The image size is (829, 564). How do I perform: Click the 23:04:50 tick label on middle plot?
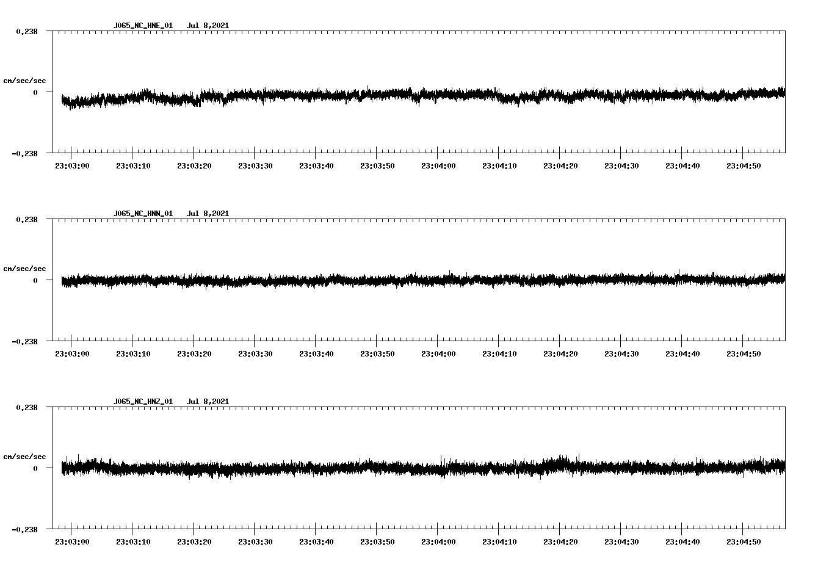coord(744,352)
